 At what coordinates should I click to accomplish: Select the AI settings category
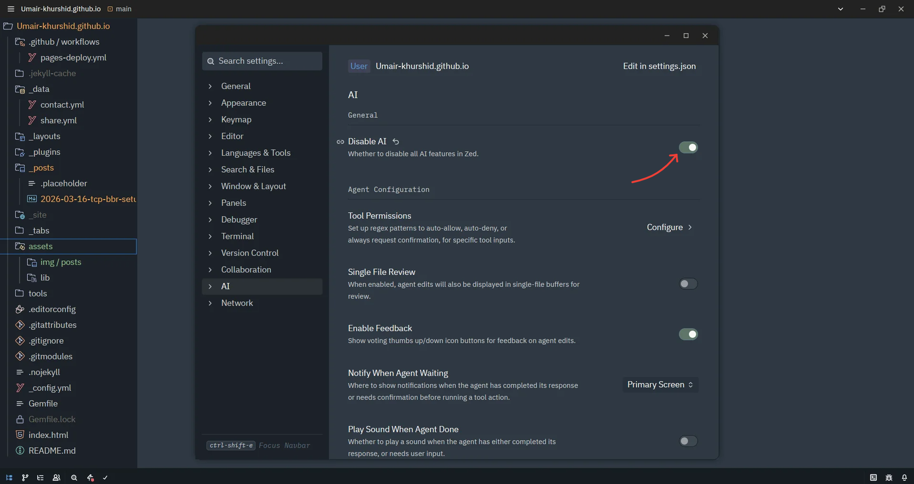[262, 286]
